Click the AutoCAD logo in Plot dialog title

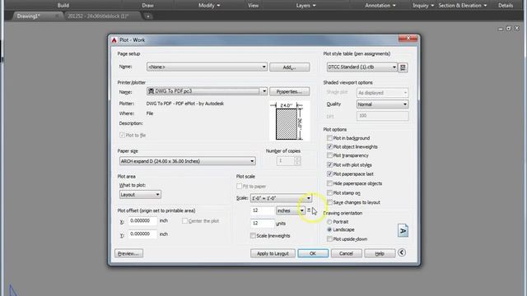click(x=114, y=40)
